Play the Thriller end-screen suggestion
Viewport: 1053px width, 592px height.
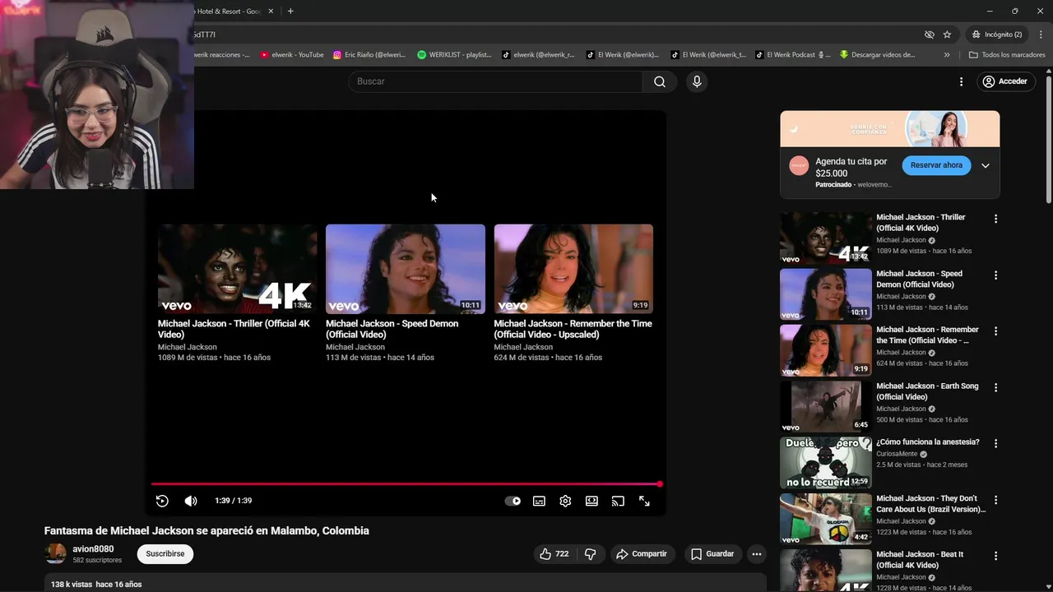click(237, 269)
